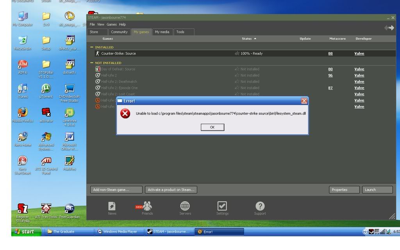Toggle favorite star for Half-Life 2 row
Viewport: 400px width, 250px height.
tap(237, 75)
